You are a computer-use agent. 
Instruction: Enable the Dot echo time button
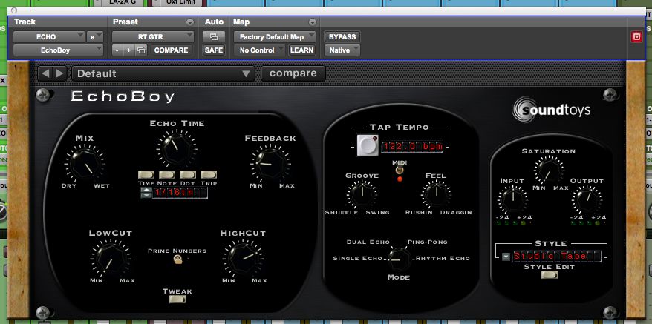coord(188,175)
